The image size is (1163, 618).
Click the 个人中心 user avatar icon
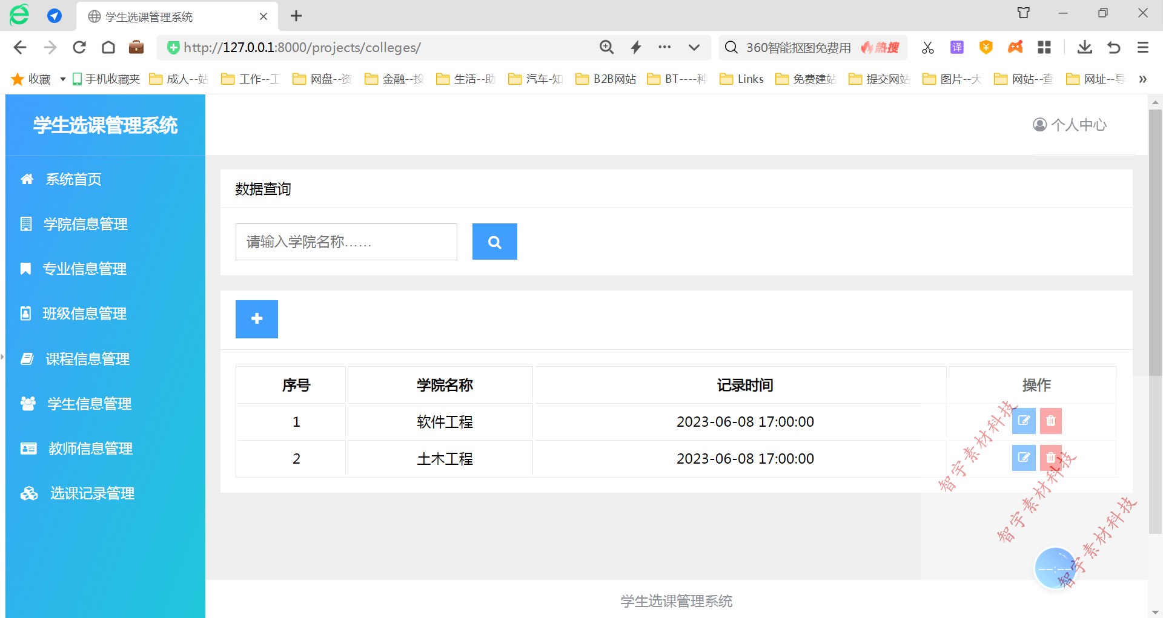(1039, 125)
